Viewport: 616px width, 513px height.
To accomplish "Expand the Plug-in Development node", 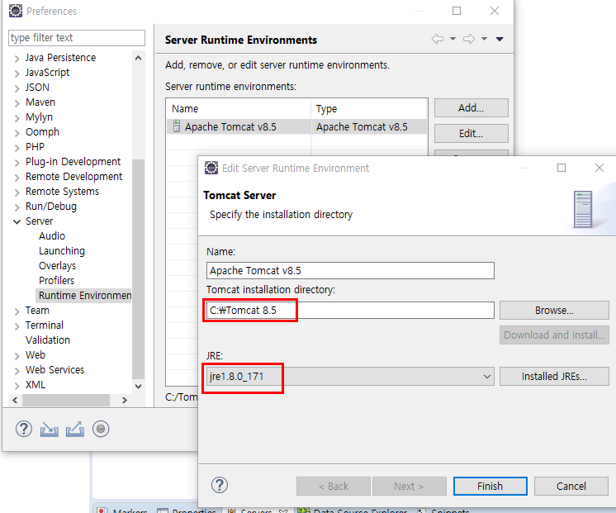I will (x=17, y=163).
